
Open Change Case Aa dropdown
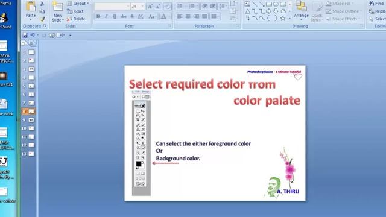coord(152,17)
